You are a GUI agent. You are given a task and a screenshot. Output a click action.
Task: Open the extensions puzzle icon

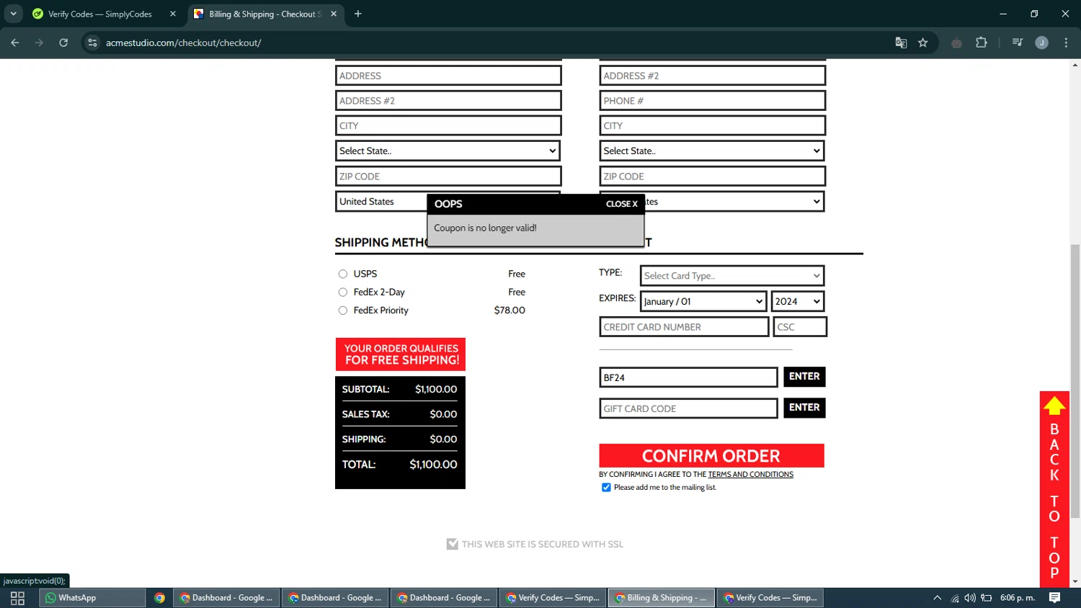coord(981,43)
